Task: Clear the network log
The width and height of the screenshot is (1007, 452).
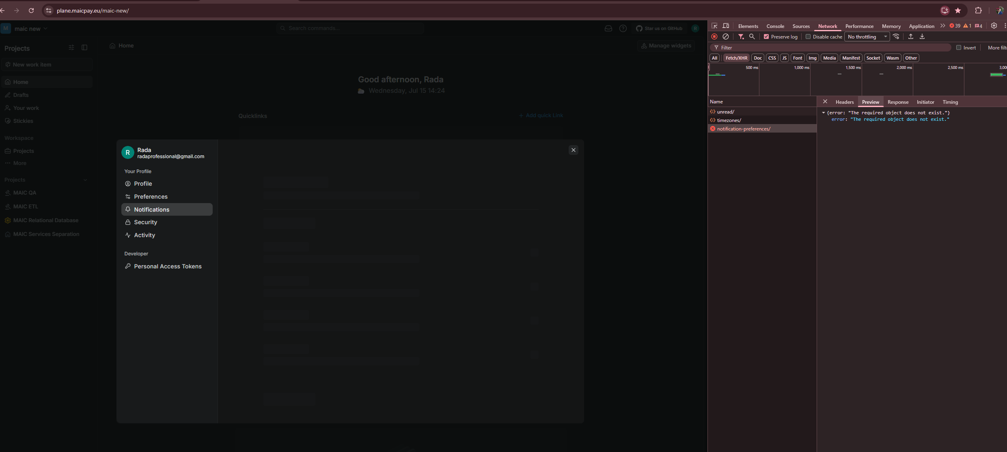Action: (726, 36)
